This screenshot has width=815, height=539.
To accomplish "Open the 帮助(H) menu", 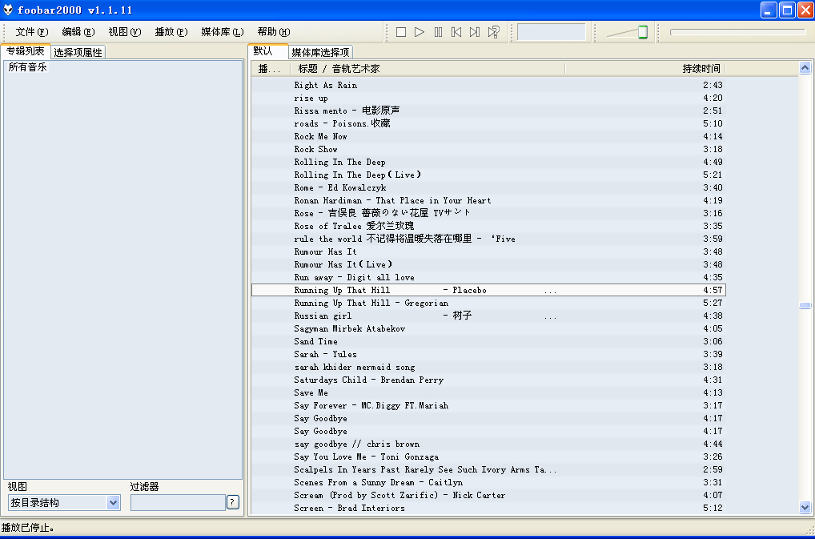I will pyautogui.click(x=274, y=32).
